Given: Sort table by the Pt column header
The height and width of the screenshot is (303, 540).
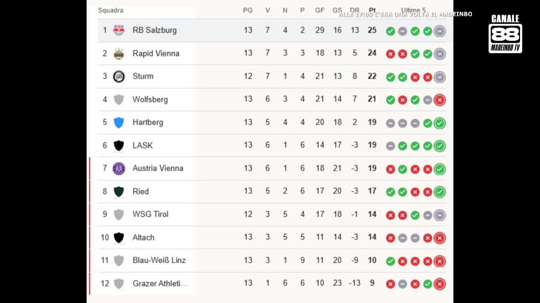Looking at the screenshot, I should (372, 10).
